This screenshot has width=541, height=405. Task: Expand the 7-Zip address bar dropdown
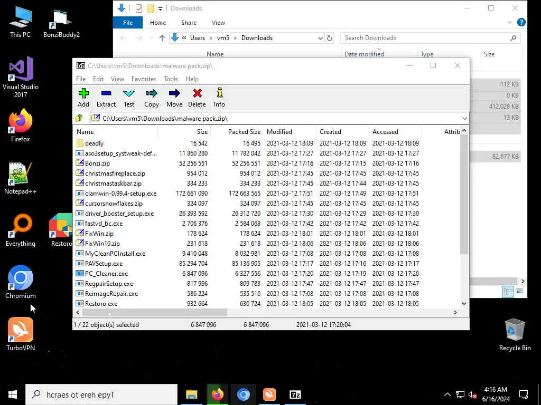point(464,119)
